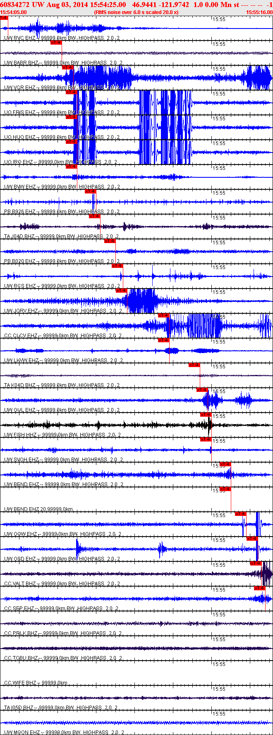Select the red pick marker on UW BABR trace
273x735 pixels.
56,43
